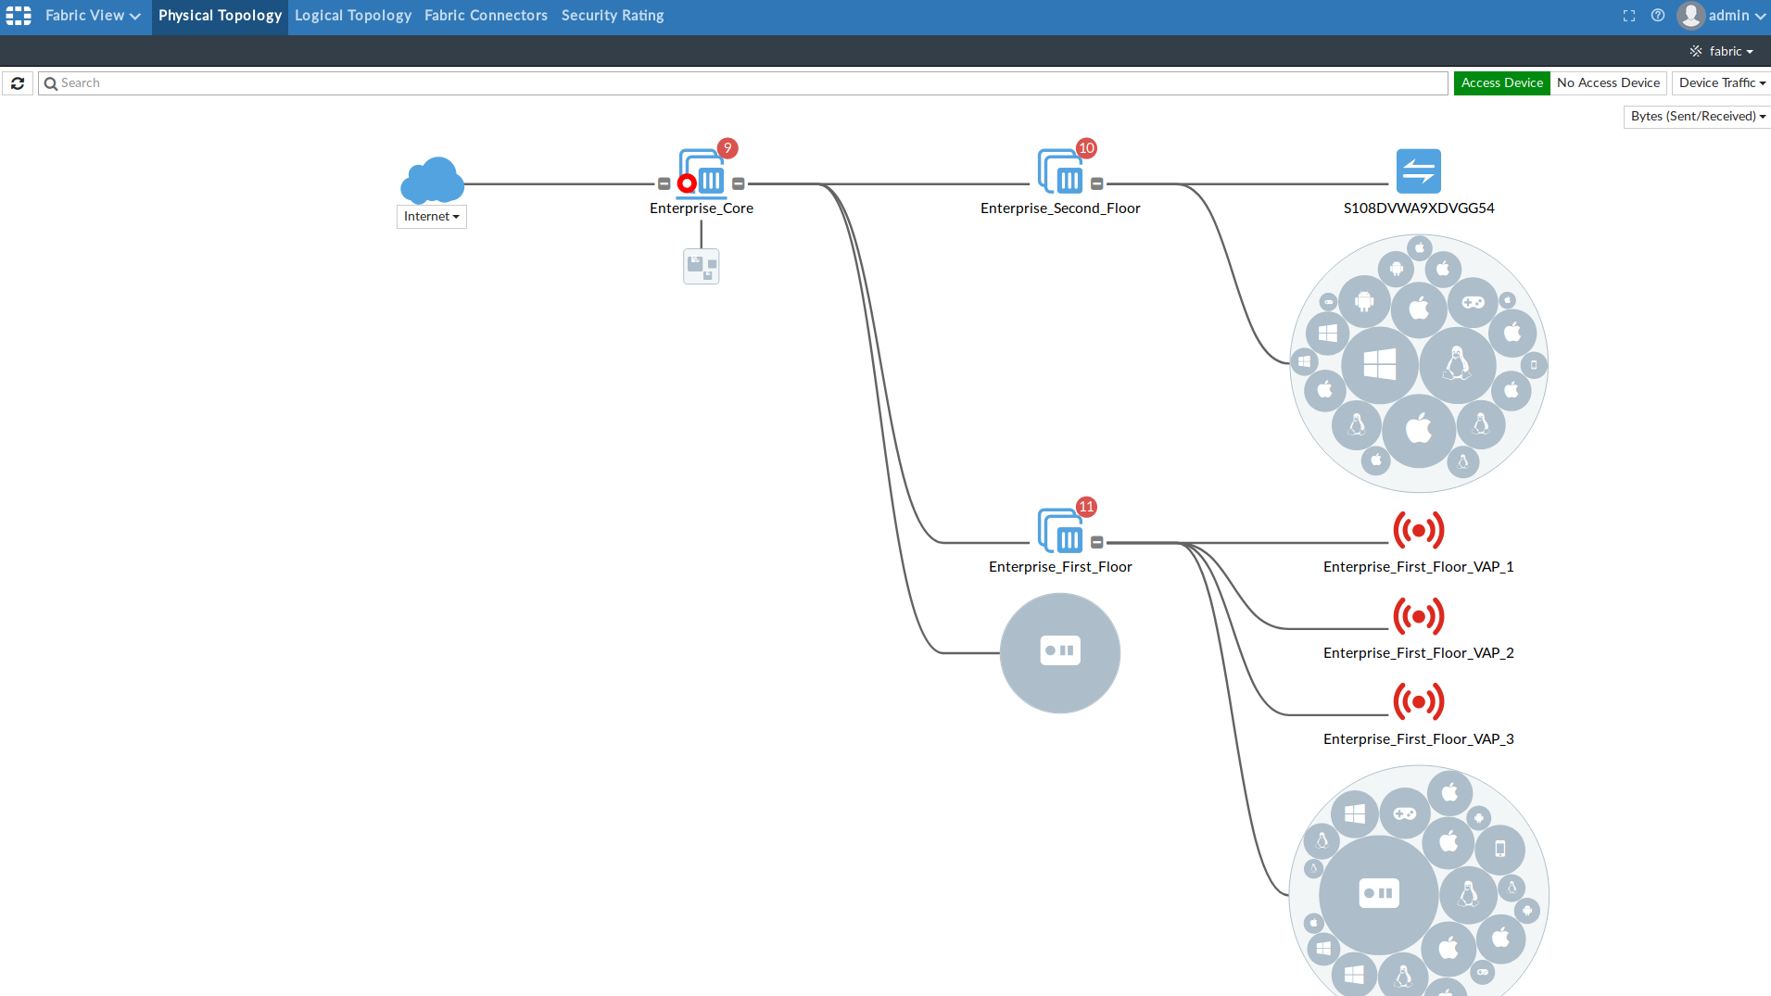Select the S108DVWA9XDVGG54 FortiSwitch icon

[1418, 170]
